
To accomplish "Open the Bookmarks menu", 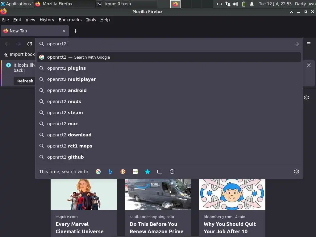I will click(x=70, y=20).
